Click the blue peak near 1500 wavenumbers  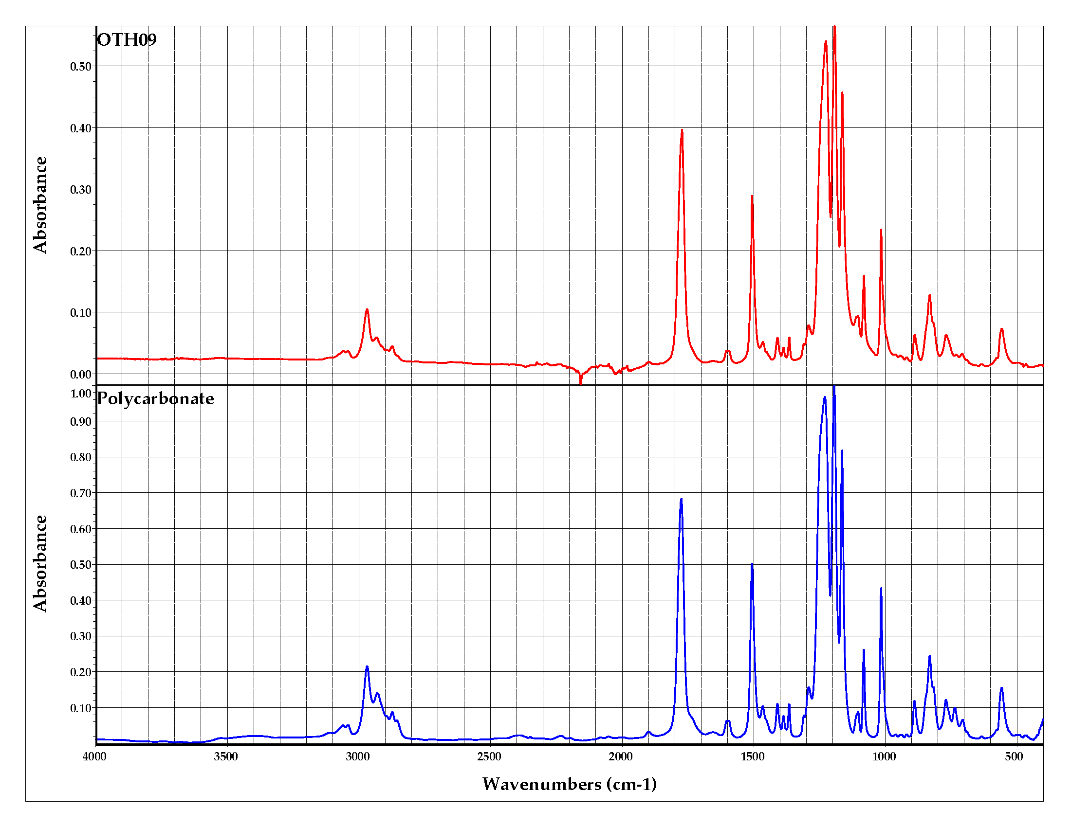(752, 565)
